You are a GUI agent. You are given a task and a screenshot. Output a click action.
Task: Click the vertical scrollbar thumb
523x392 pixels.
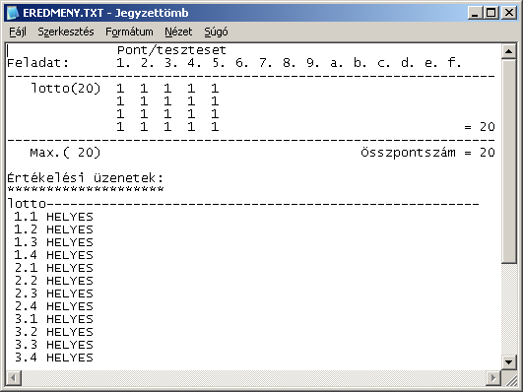click(508, 161)
